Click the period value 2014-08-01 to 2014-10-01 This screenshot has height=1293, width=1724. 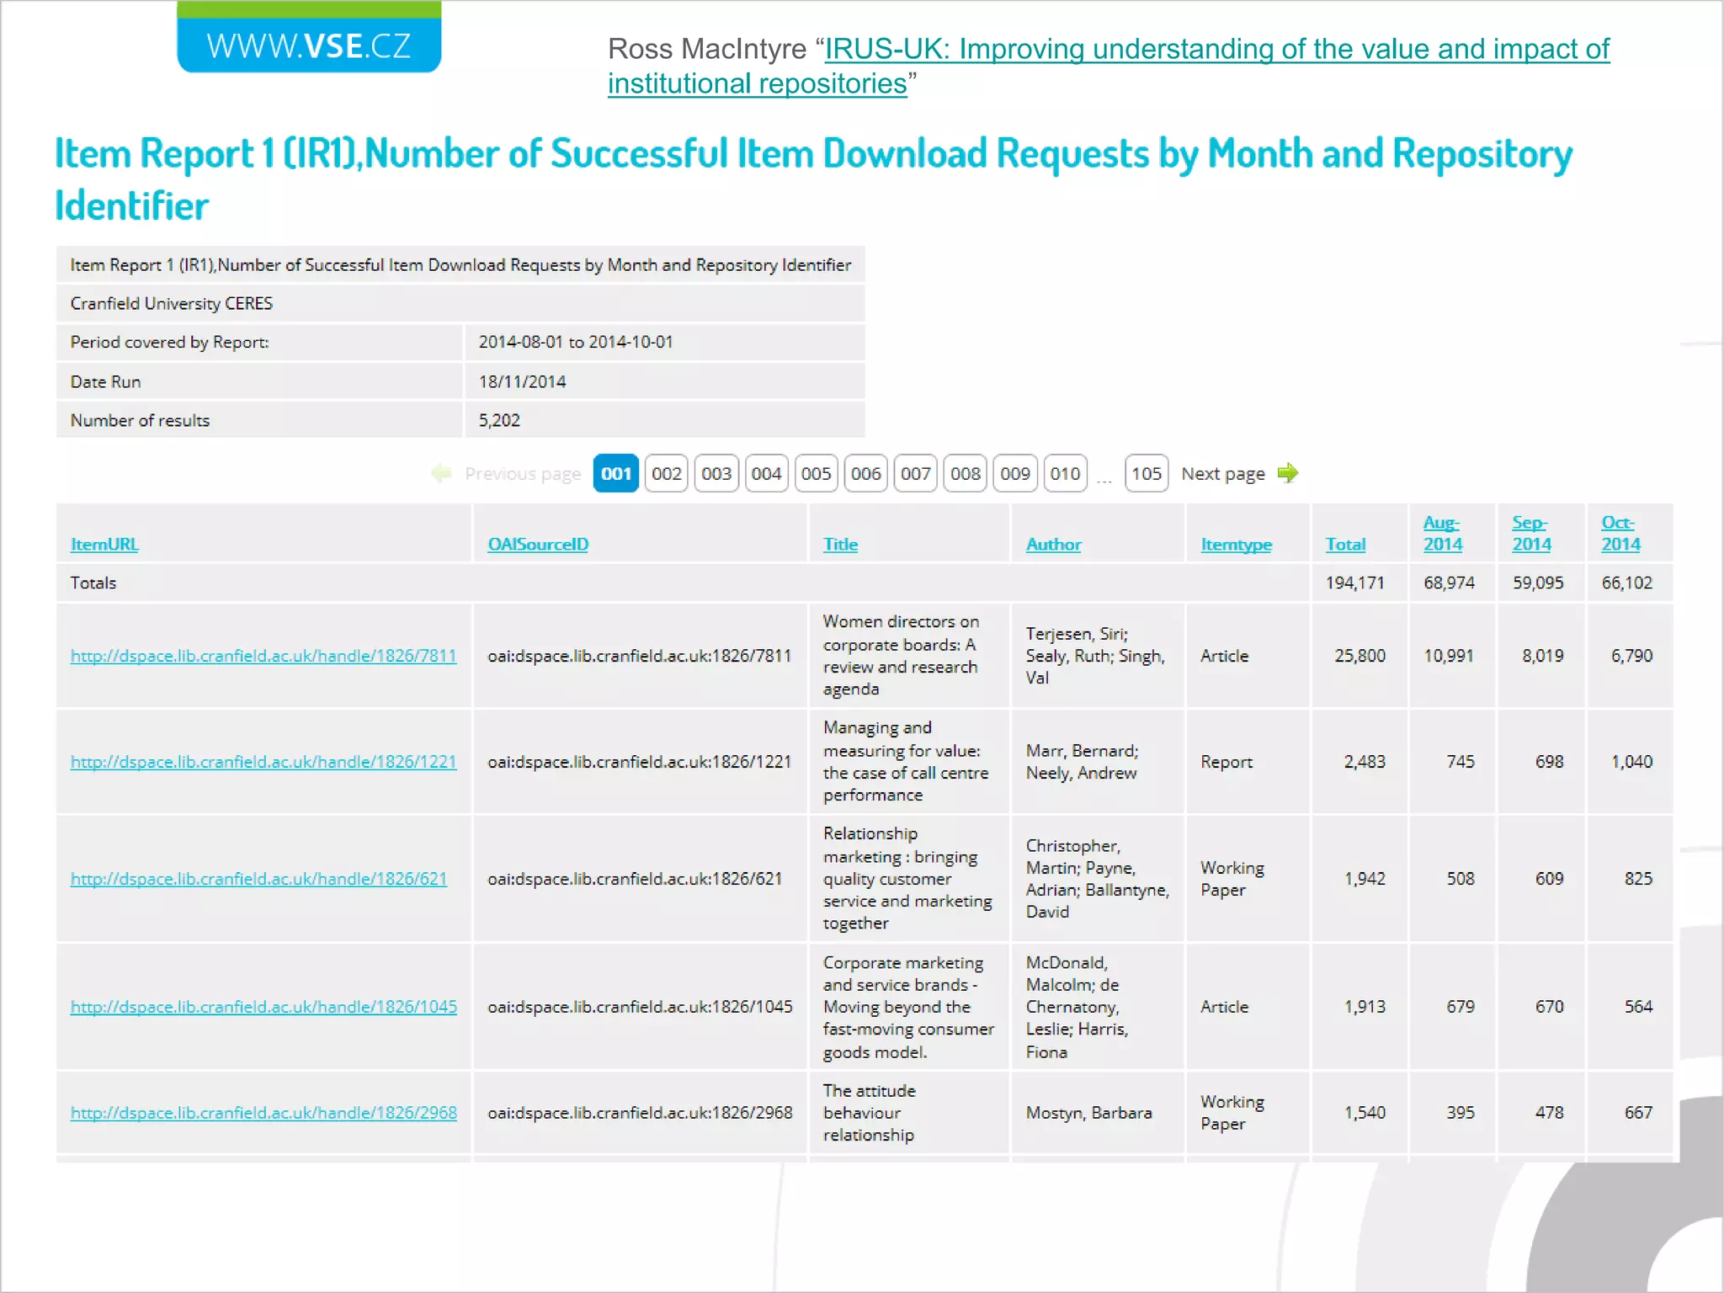[576, 342]
